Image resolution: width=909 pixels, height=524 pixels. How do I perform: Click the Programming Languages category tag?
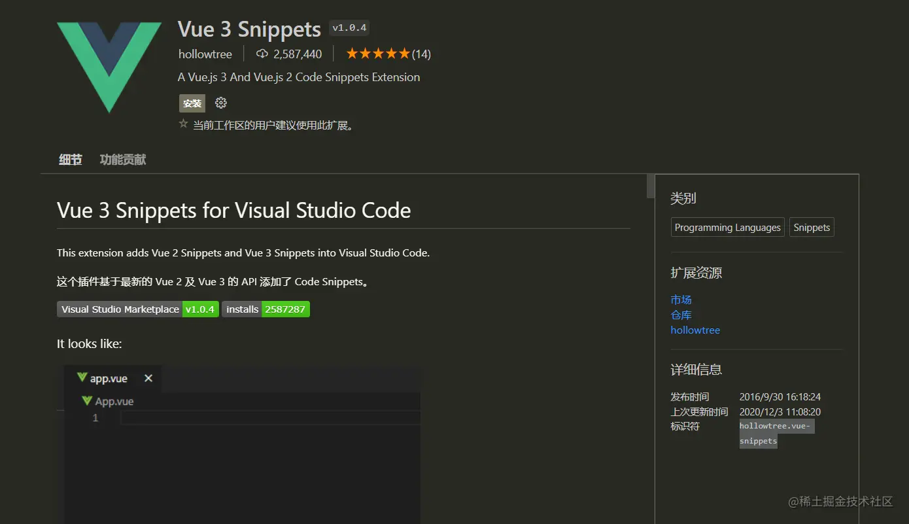click(x=728, y=227)
